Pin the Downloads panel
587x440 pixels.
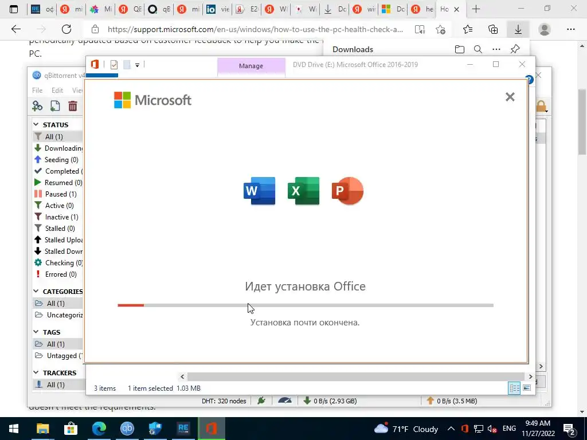tap(515, 49)
